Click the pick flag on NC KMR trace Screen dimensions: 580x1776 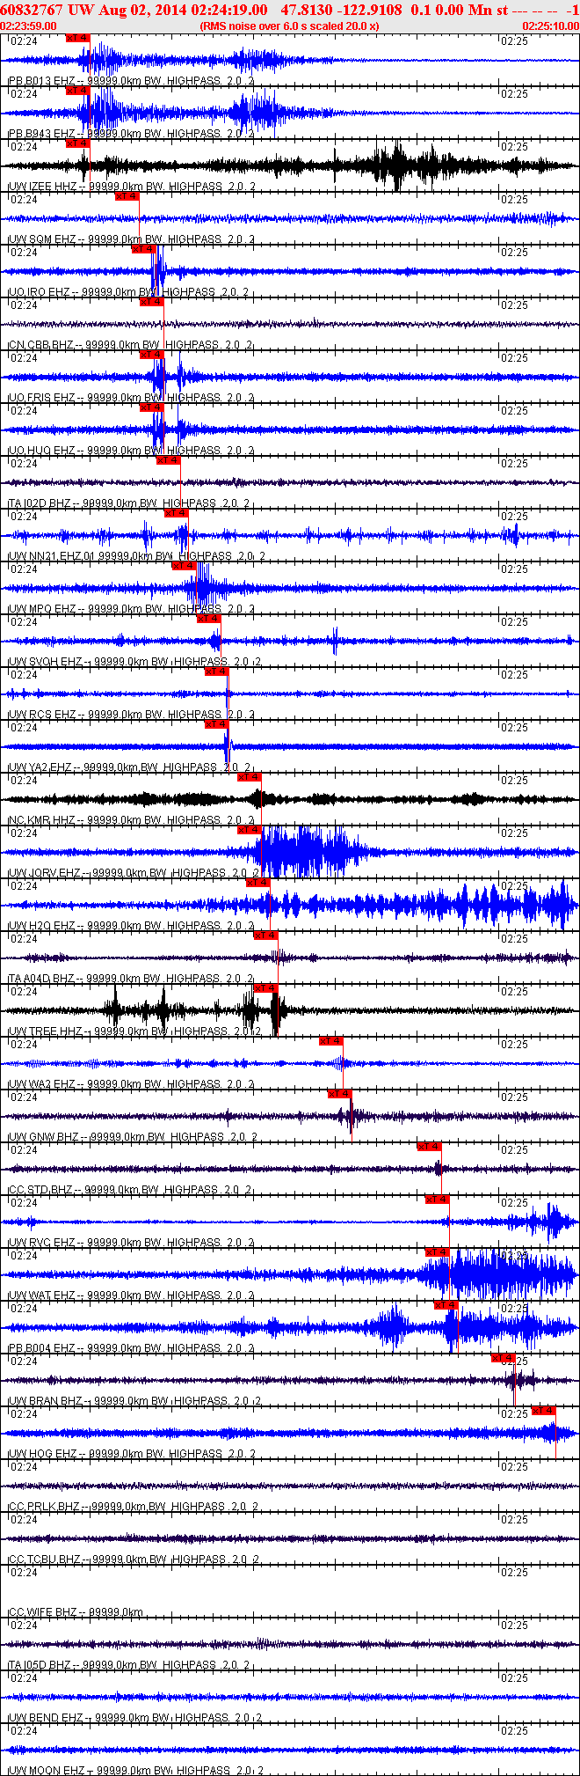pos(250,777)
